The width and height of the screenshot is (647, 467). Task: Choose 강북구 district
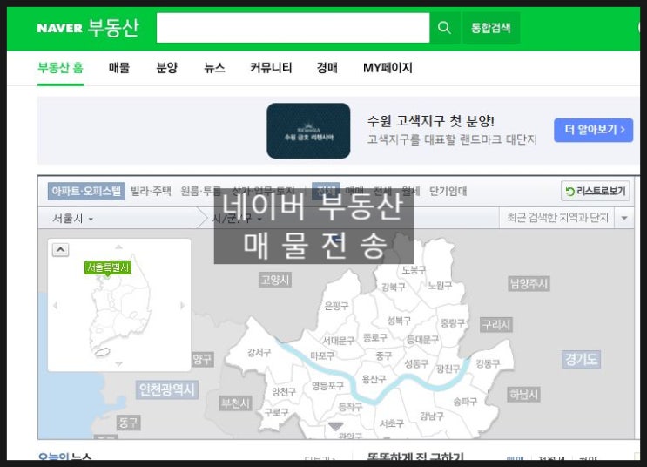point(394,287)
